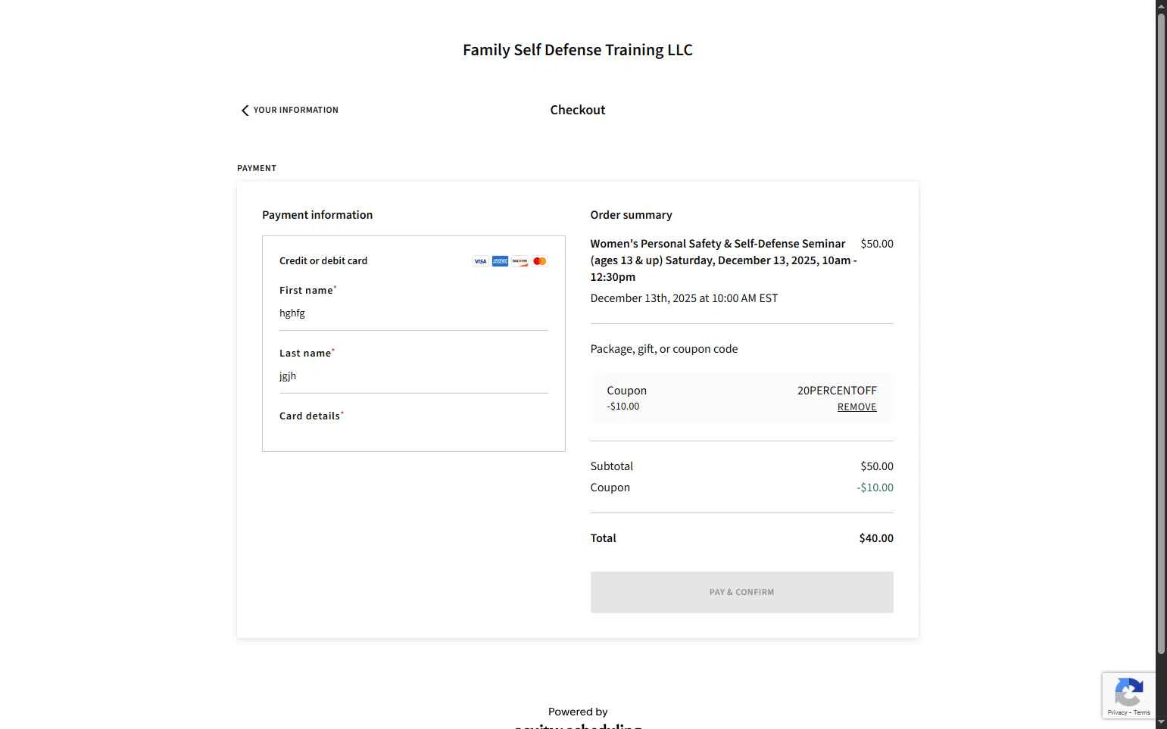Go back to Your Information step
The height and width of the screenshot is (729, 1167).
(289, 111)
